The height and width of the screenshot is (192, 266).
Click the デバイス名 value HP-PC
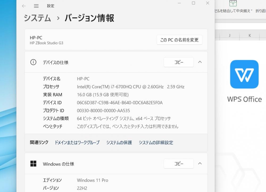click(x=83, y=79)
